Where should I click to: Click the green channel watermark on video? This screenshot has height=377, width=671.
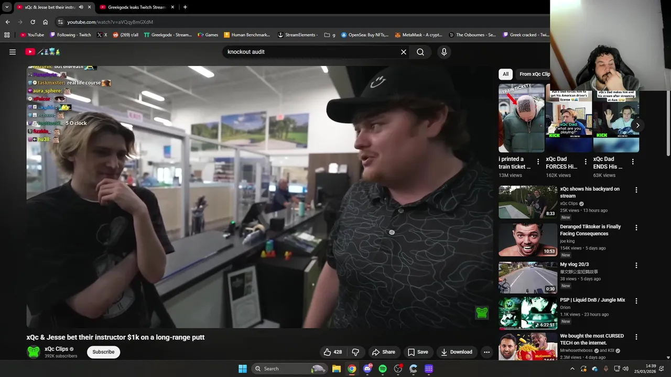482,313
